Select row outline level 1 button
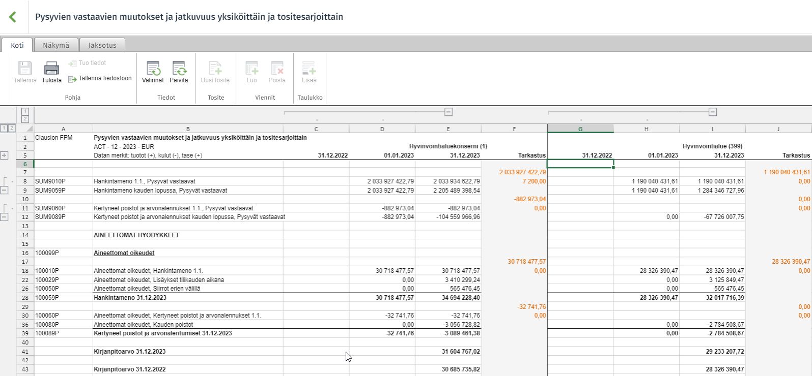The height and width of the screenshot is (376, 812). pyautogui.click(x=4, y=128)
